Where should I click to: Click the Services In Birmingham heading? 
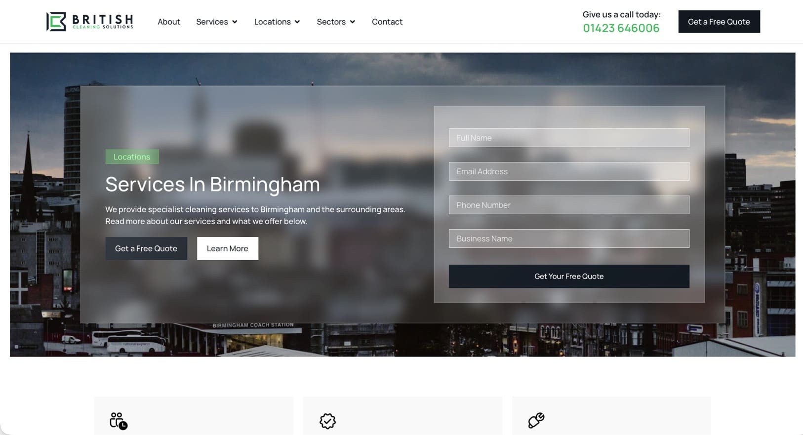[212, 184]
